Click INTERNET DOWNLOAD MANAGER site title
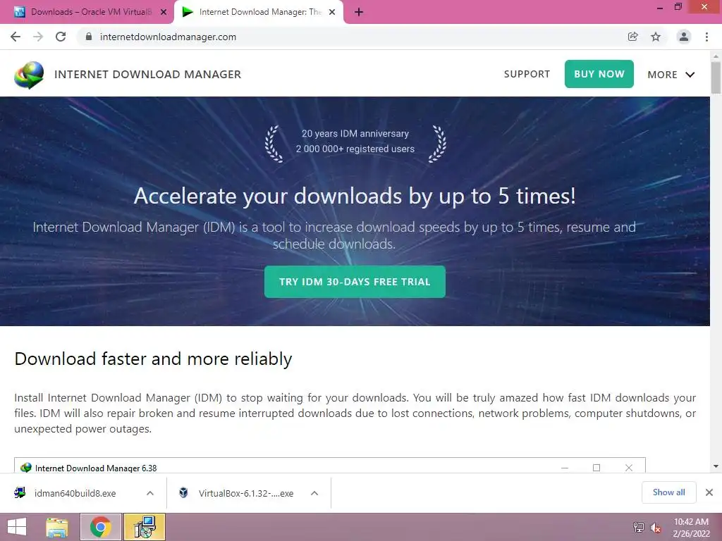The height and width of the screenshot is (541, 722). coord(147,75)
